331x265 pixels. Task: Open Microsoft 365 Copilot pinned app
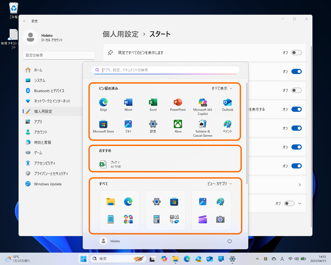pyautogui.click(x=203, y=107)
